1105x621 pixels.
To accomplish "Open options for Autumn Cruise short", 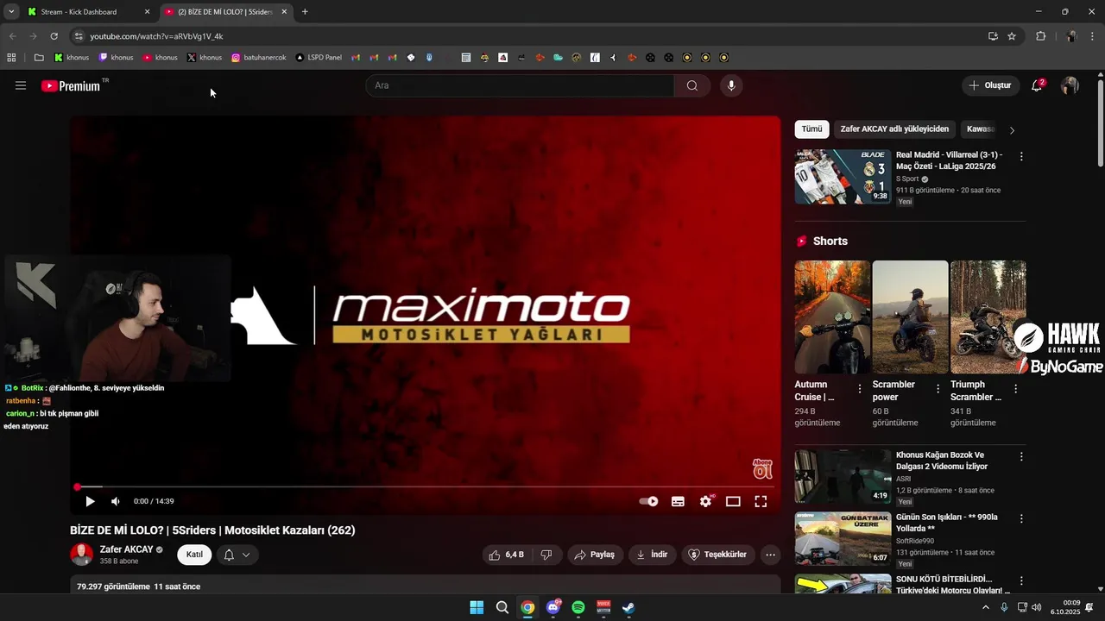I will [x=860, y=389].
